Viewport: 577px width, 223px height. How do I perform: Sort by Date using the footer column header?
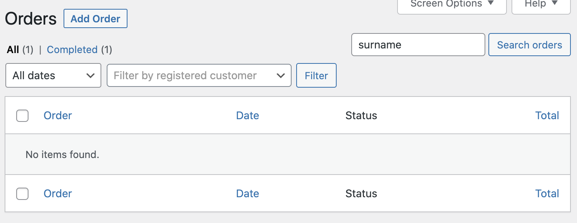(x=247, y=193)
